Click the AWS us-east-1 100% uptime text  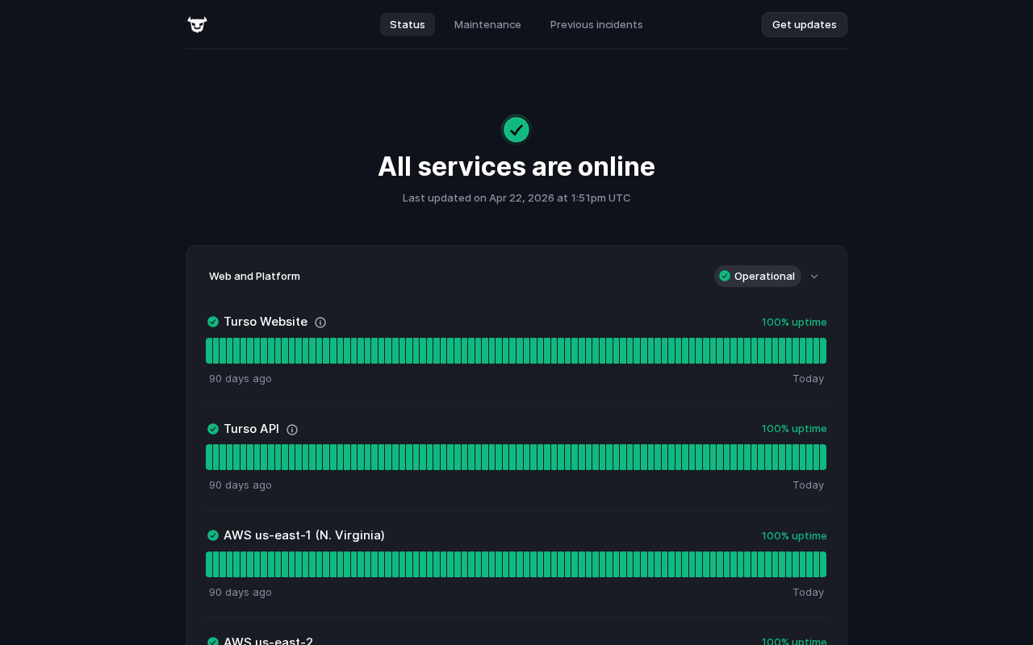tap(794, 536)
